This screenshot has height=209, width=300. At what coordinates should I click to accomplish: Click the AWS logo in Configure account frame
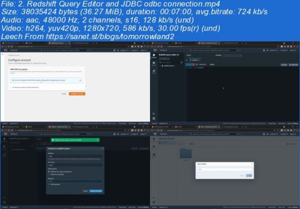[5, 50]
